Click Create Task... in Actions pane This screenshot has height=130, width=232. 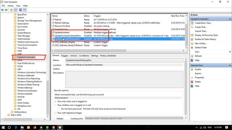[201, 27]
